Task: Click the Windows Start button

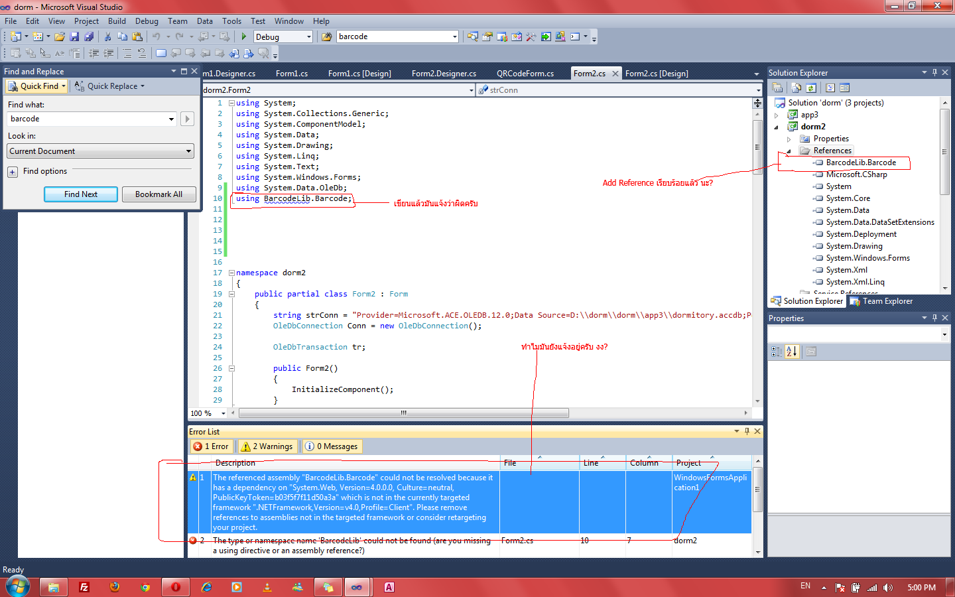Action: coord(18,587)
